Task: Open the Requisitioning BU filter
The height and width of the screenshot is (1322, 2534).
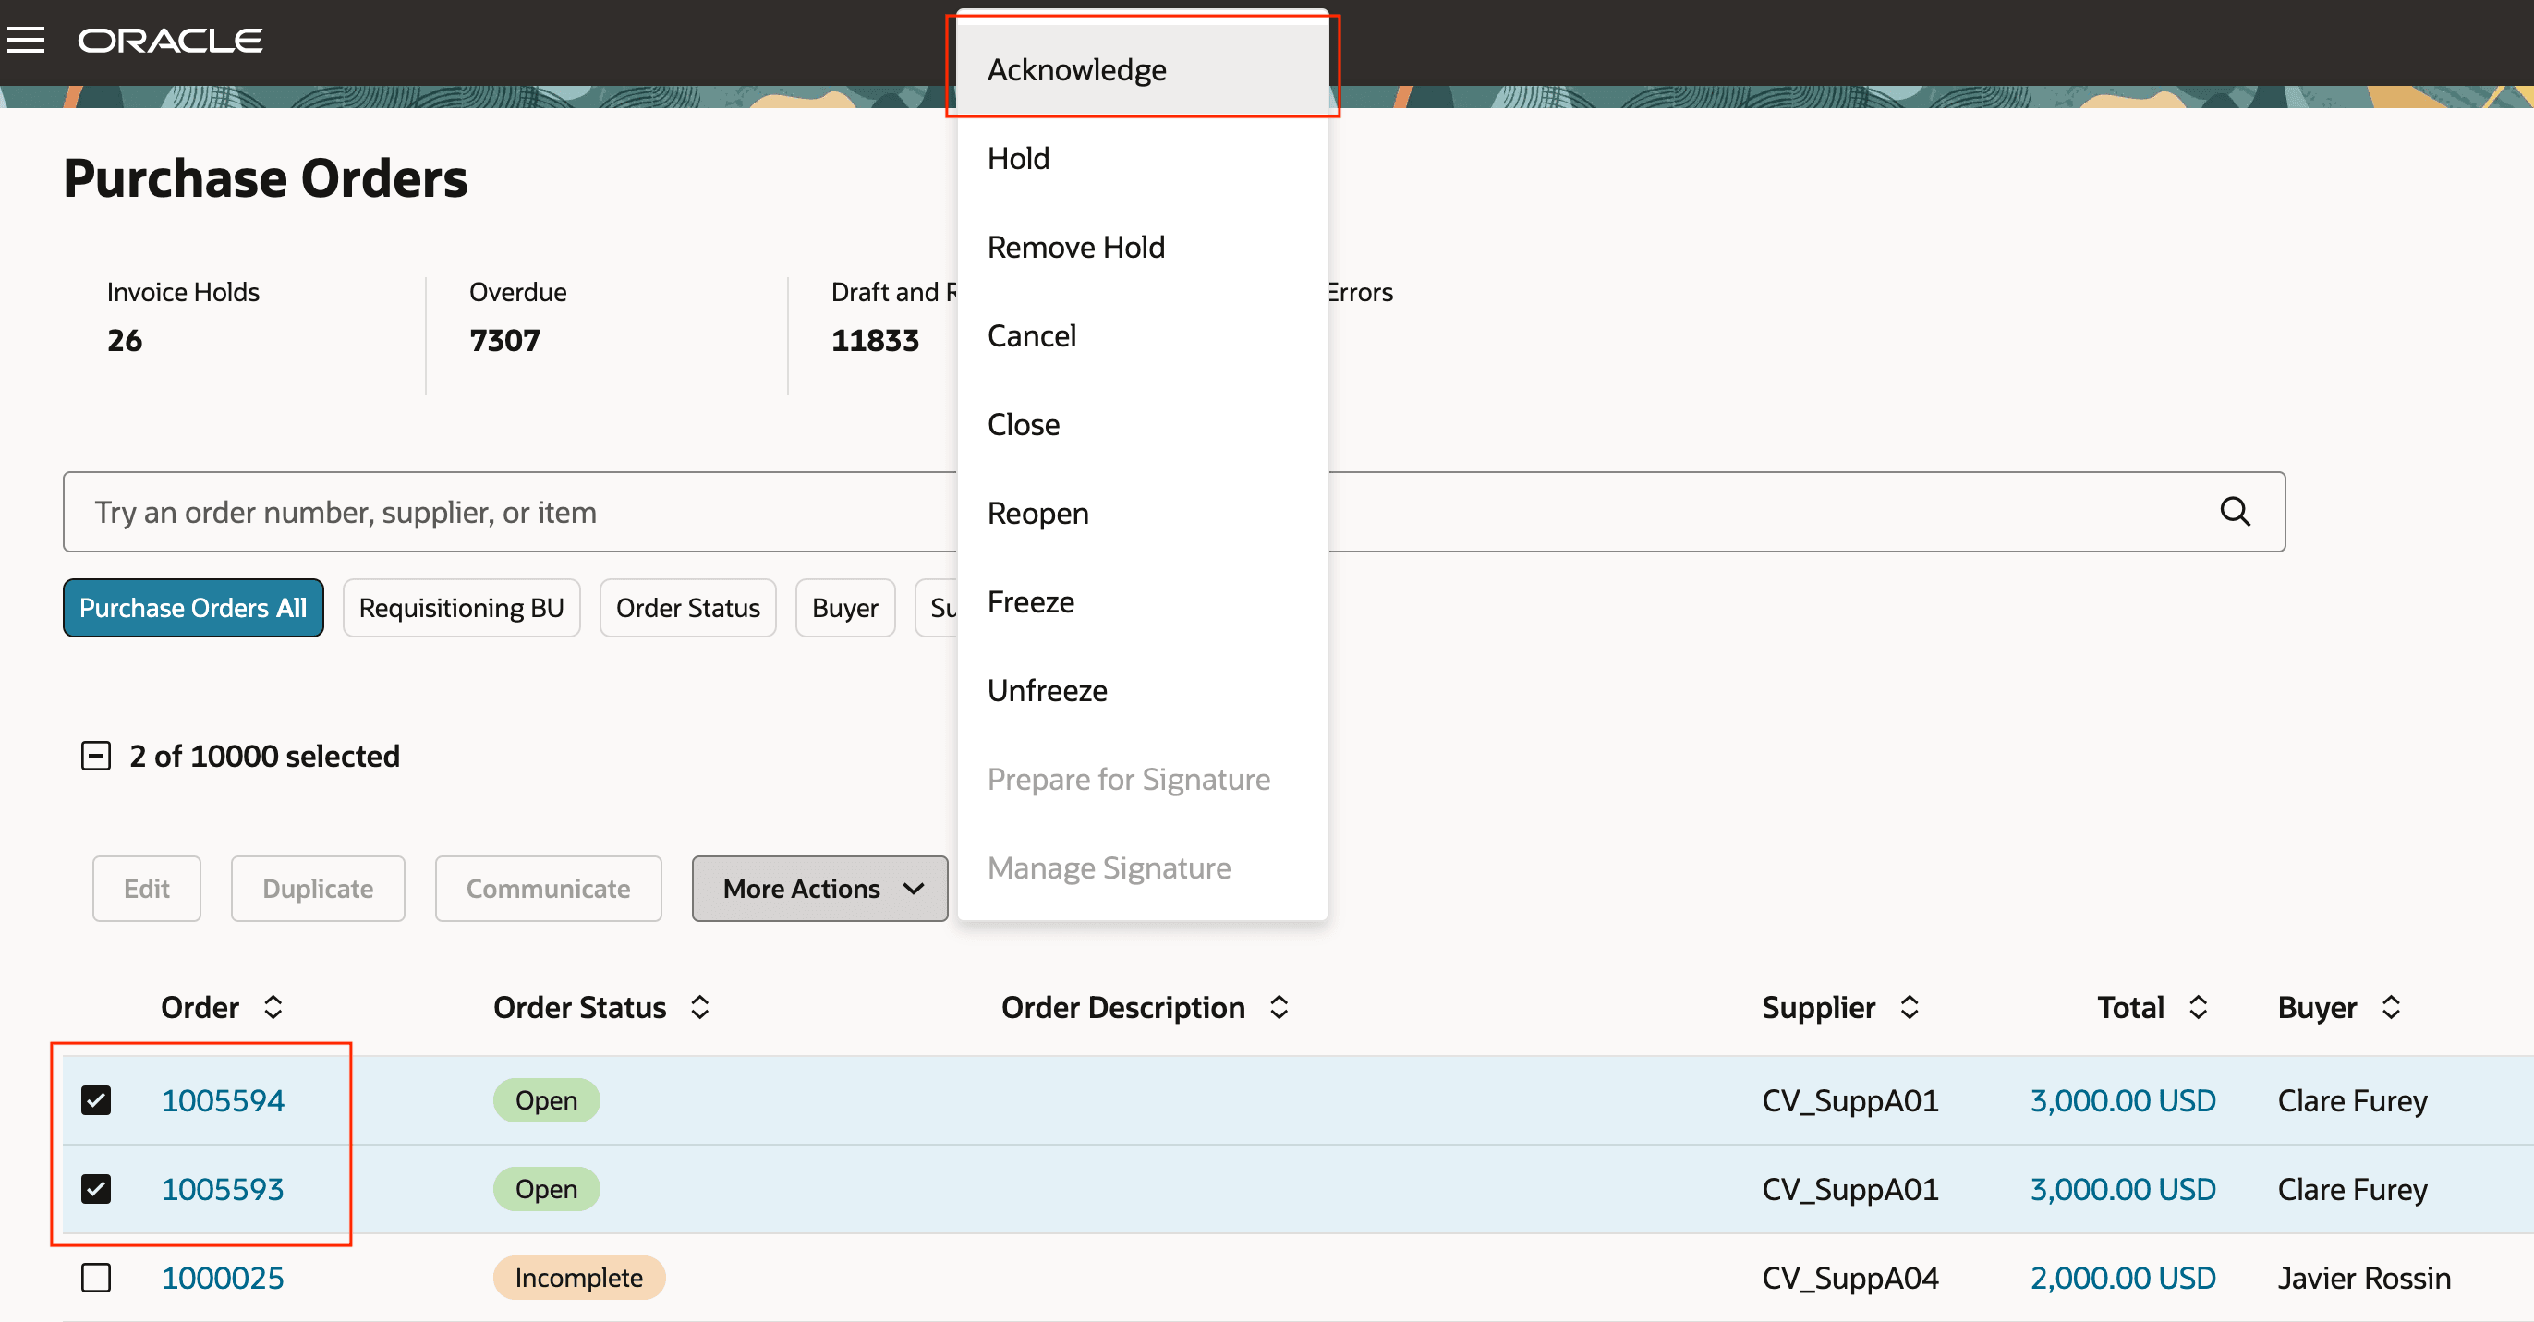Action: tap(461, 607)
